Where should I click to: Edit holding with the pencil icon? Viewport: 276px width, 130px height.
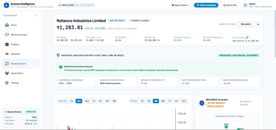[247, 38]
